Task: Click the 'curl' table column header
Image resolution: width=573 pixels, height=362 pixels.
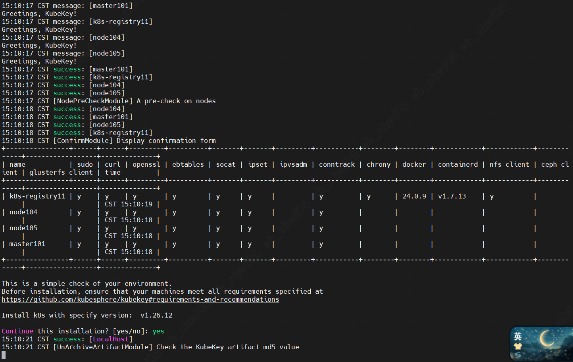Action: coord(113,164)
